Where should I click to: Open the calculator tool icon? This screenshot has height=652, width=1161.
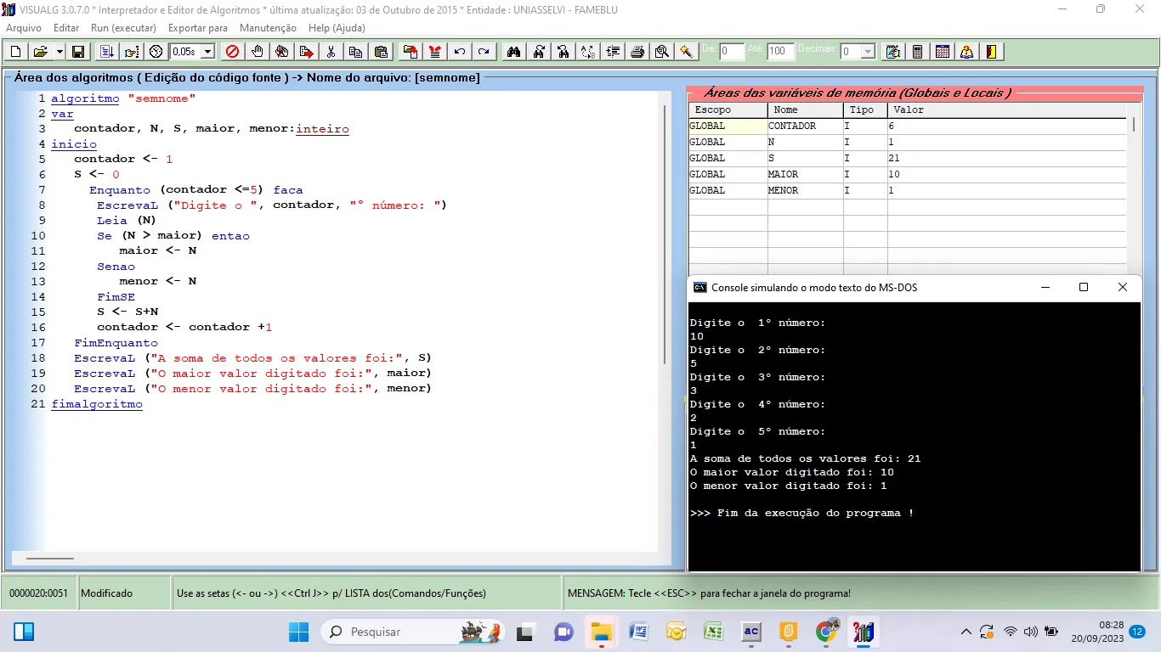click(918, 52)
